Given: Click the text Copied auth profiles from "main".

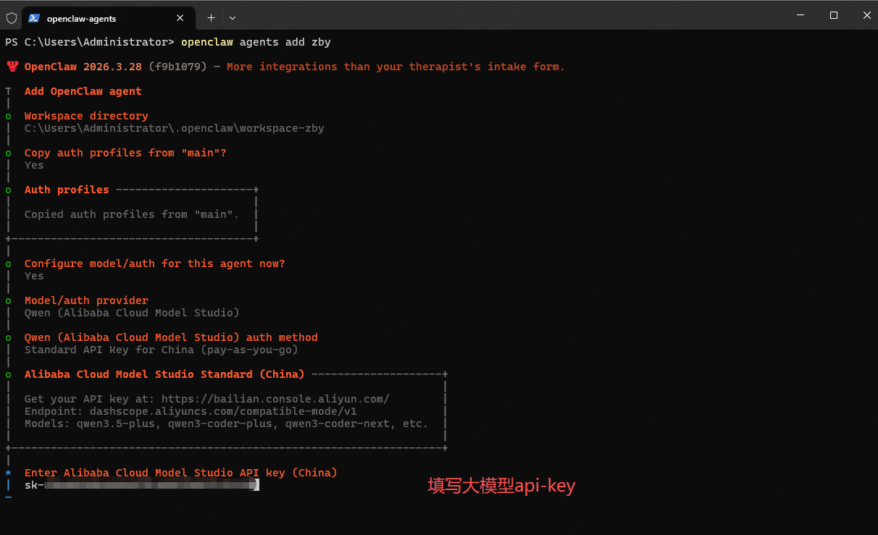Looking at the screenshot, I should point(132,214).
